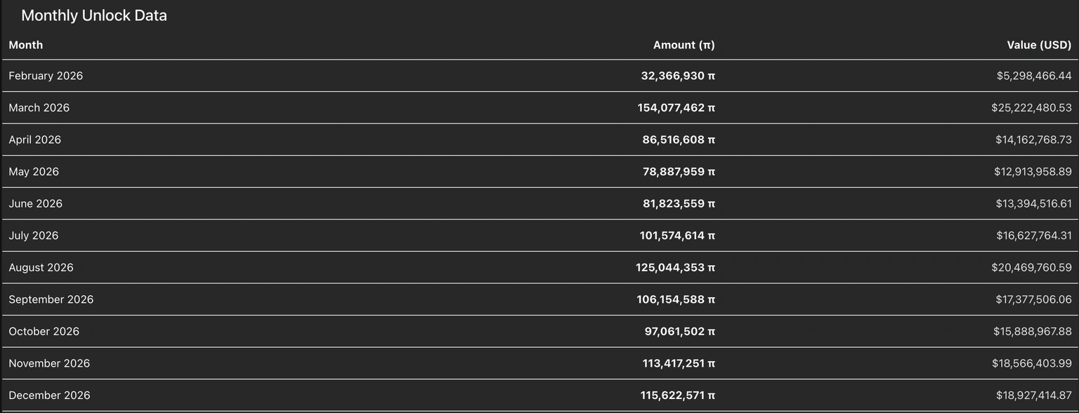Select the December 2026 row label
Screen dimensions: 1079x413
(49, 395)
